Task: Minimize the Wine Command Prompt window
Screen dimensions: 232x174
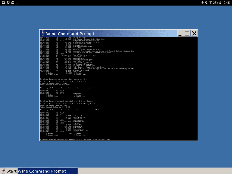Action: 180,34
